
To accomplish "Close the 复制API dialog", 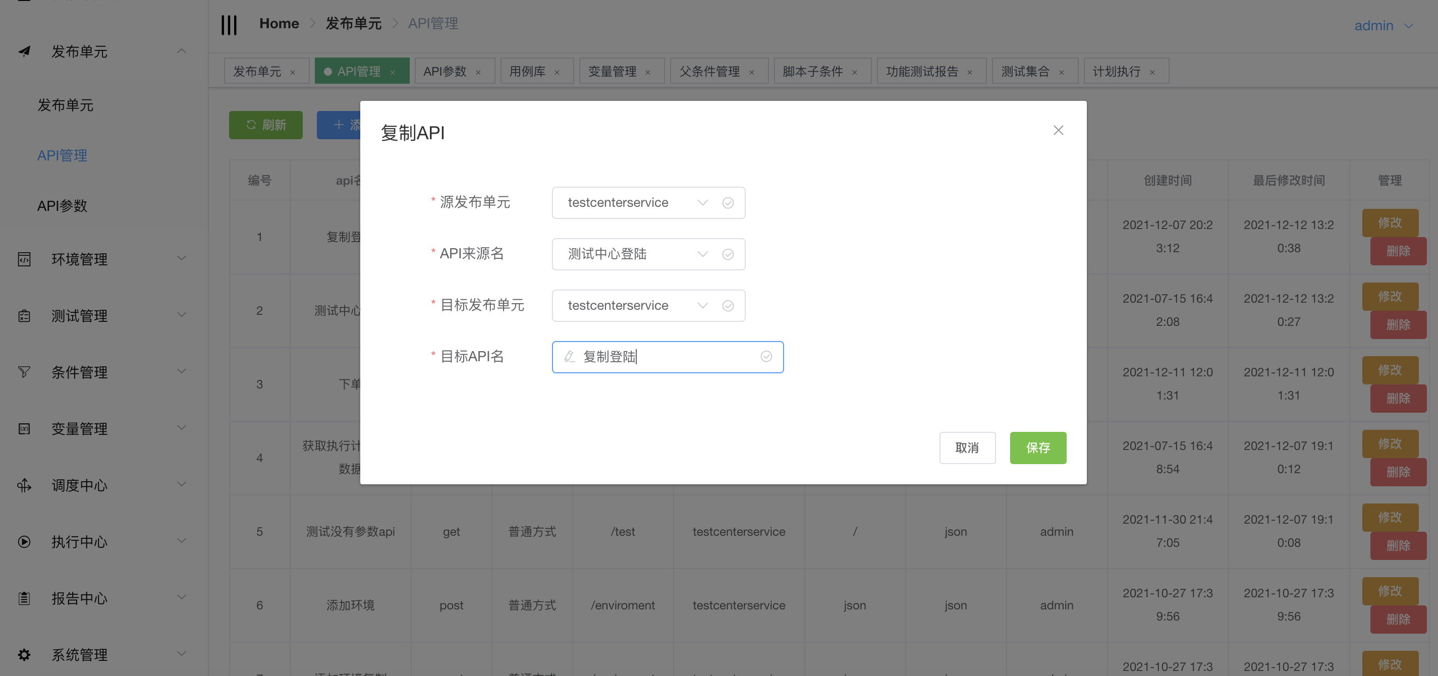I will (1058, 130).
